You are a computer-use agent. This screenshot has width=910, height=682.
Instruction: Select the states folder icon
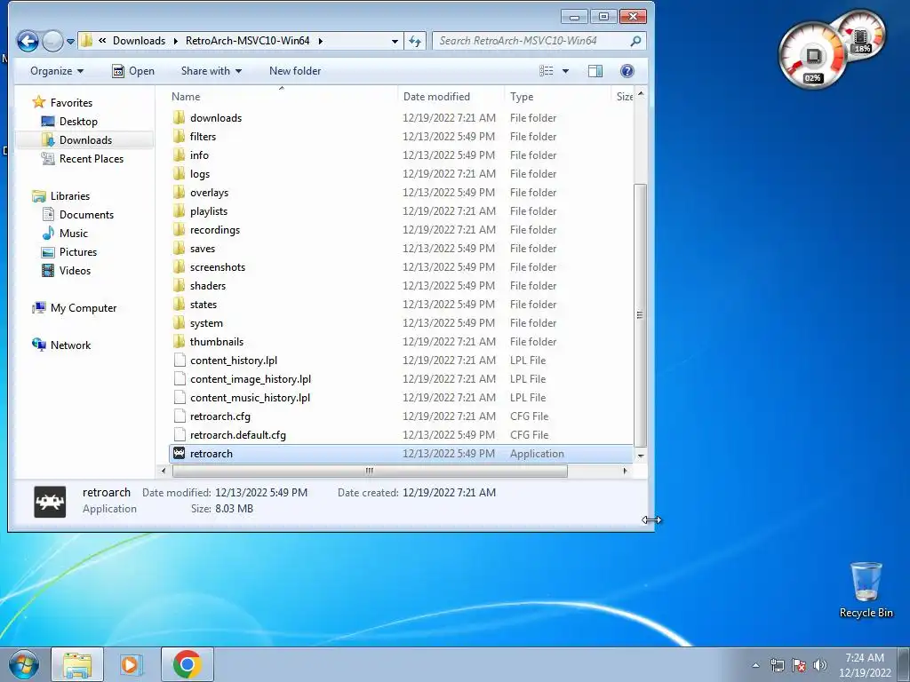point(180,305)
